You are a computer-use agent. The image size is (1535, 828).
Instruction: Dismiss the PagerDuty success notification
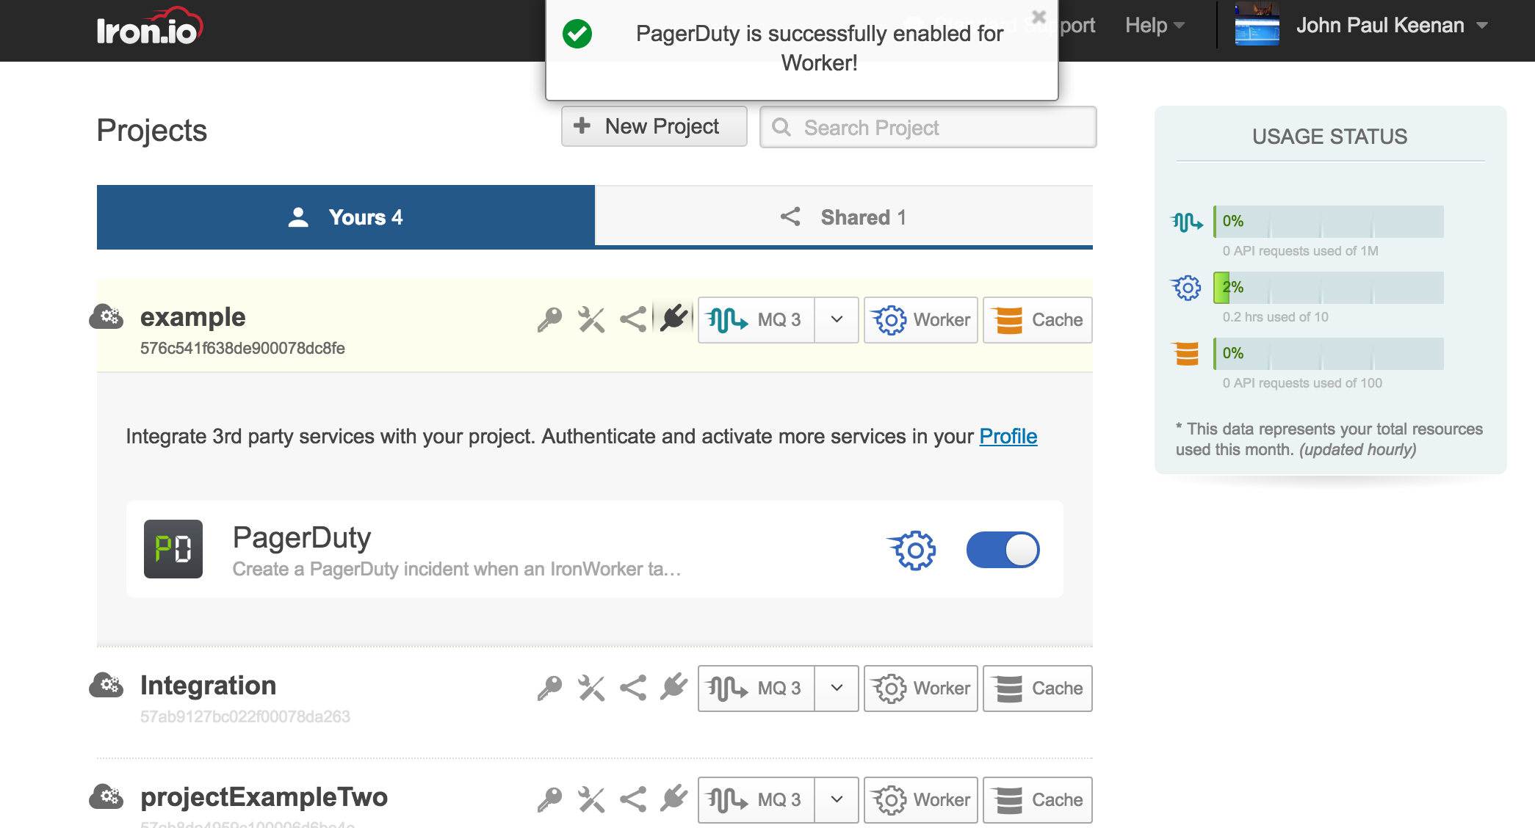(1039, 16)
